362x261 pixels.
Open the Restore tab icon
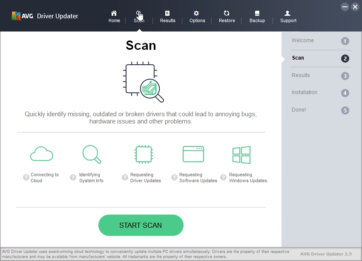(x=227, y=13)
